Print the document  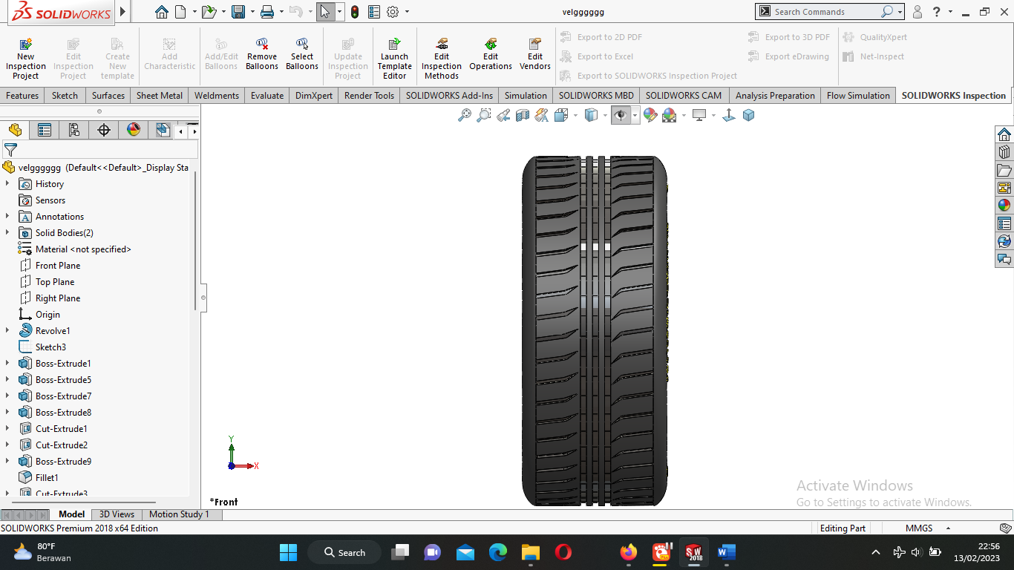[x=267, y=12]
